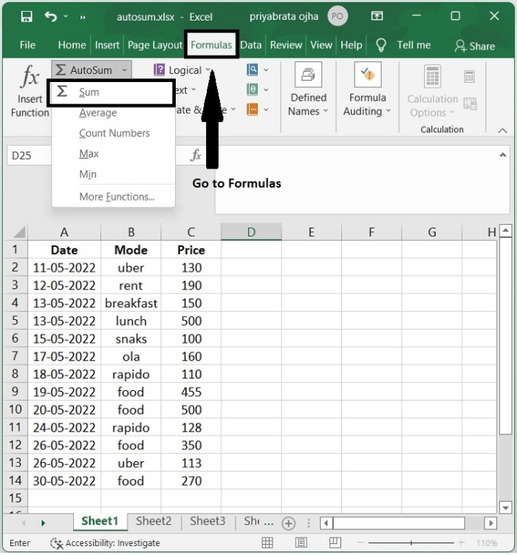Image resolution: width=517 pixels, height=555 pixels.
Task: Click the Calculate Sheet icon
Action: click(x=470, y=103)
